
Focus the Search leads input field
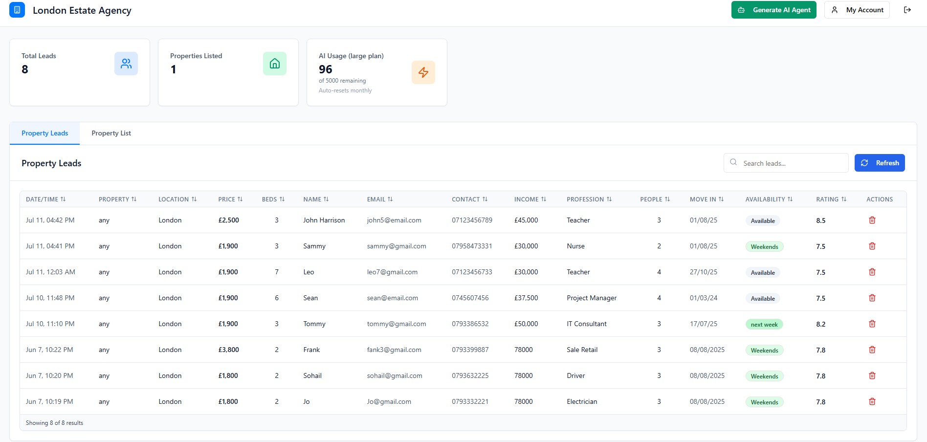point(786,163)
